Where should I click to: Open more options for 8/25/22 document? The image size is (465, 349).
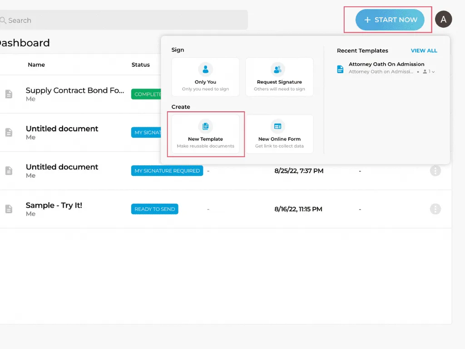pyautogui.click(x=435, y=171)
